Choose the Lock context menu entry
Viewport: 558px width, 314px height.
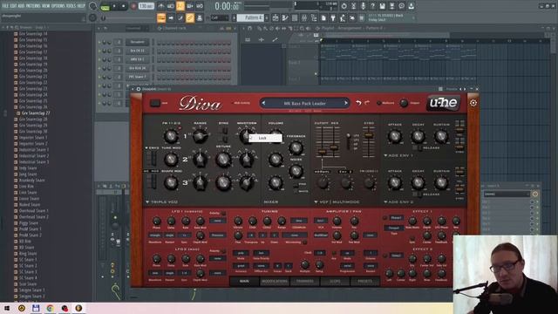(x=265, y=138)
